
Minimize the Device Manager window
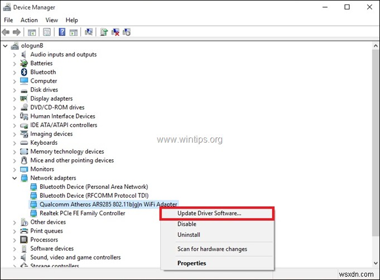tap(325, 7)
